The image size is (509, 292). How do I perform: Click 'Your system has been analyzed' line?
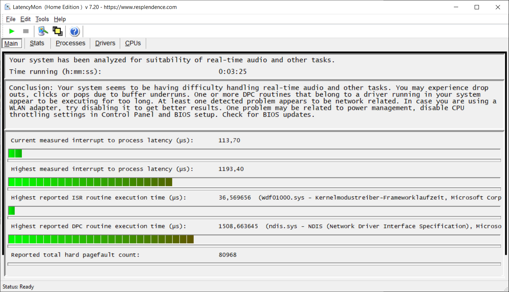pos(172,60)
